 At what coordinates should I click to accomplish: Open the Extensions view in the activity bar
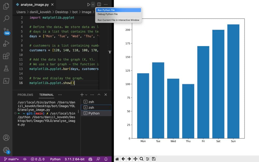click(6, 56)
